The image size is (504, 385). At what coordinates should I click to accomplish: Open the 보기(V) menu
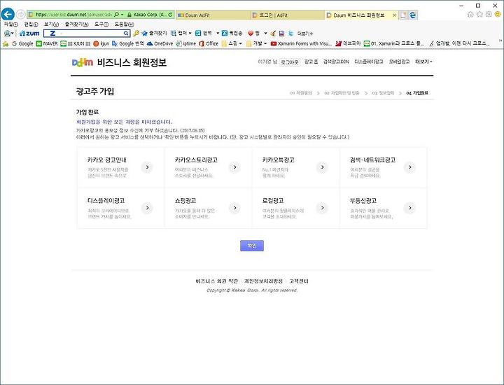tap(51, 24)
